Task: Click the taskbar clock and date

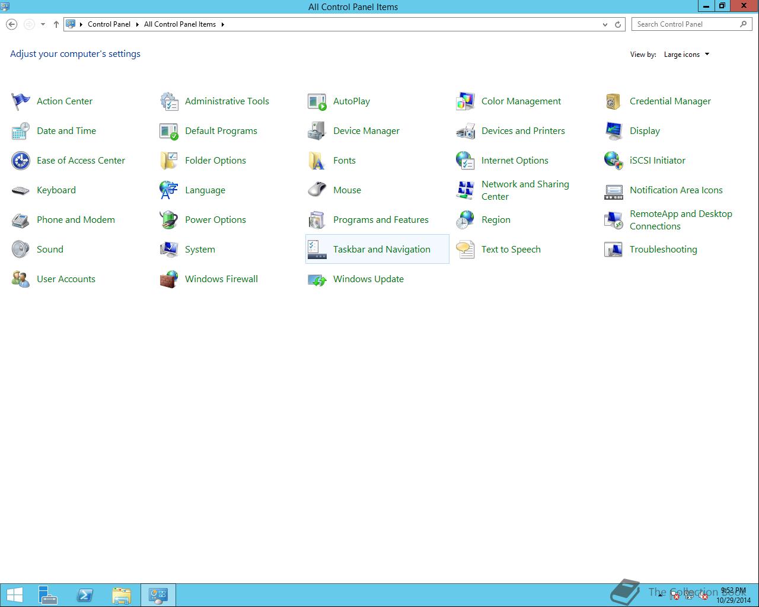Action: tap(733, 595)
